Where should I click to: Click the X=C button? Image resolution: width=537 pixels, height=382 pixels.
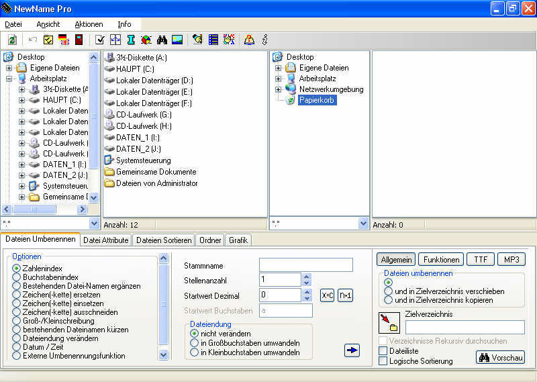pyautogui.click(x=327, y=295)
